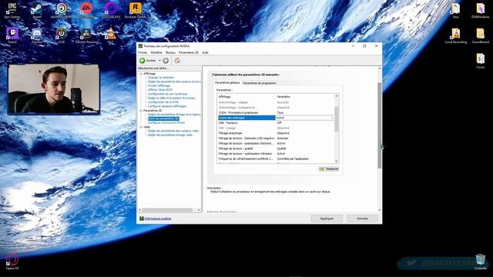
Task: Switch to Paramètres de programme tab
Action: [259, 83]
